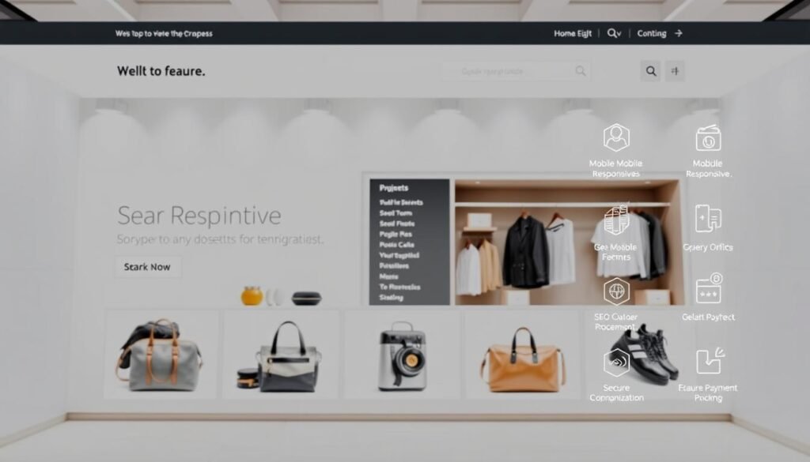Viewport: 810px width, 462px height.
Task: Select the Gelatt Payfect card icon
Action: [x=708, y=290]
